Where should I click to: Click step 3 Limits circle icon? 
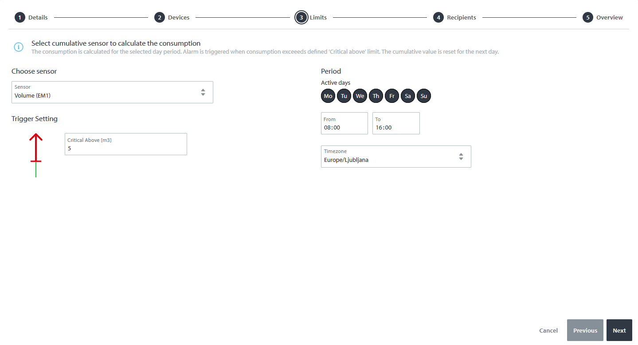click(x=301, y=17)
